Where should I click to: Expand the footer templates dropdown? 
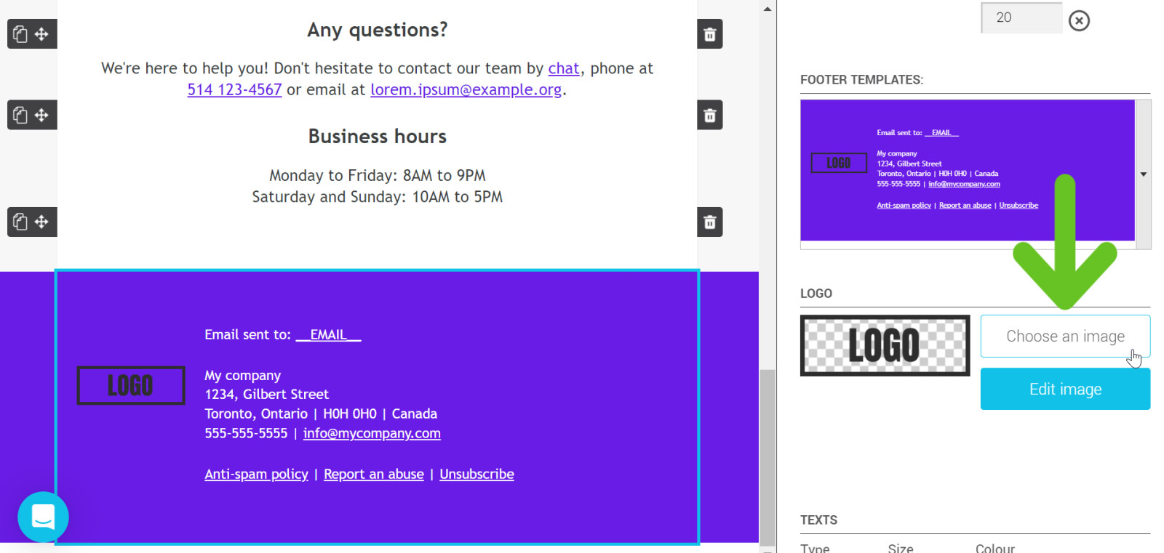click(x=1144, y=174)
